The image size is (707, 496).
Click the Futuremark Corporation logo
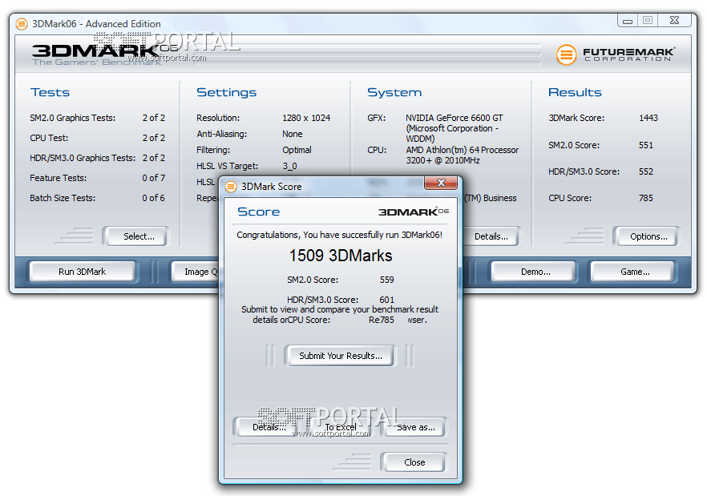coord(616,54)
